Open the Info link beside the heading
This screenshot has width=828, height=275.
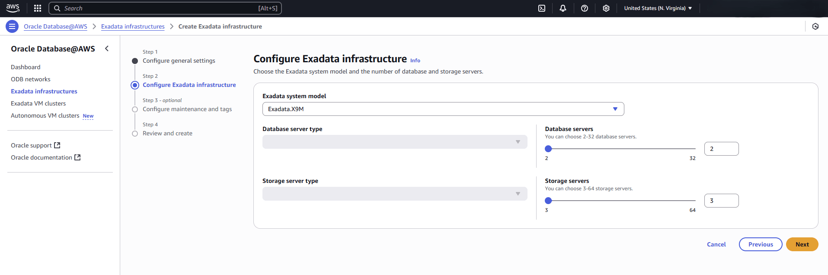tap(415, 61)
